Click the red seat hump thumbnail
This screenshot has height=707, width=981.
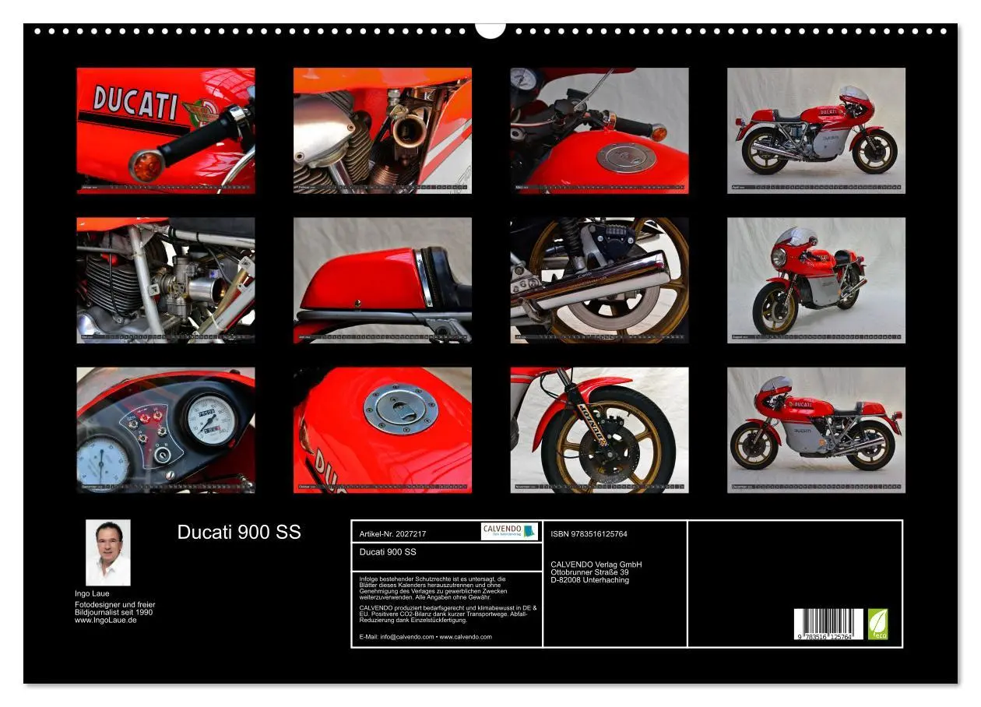tap(382, 280)
